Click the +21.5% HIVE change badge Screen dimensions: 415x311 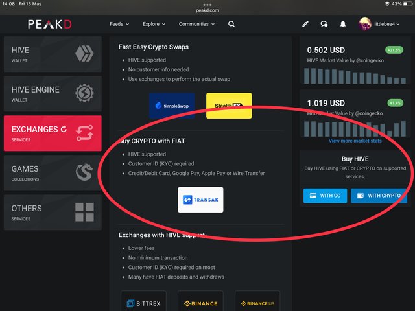point(394,50)
